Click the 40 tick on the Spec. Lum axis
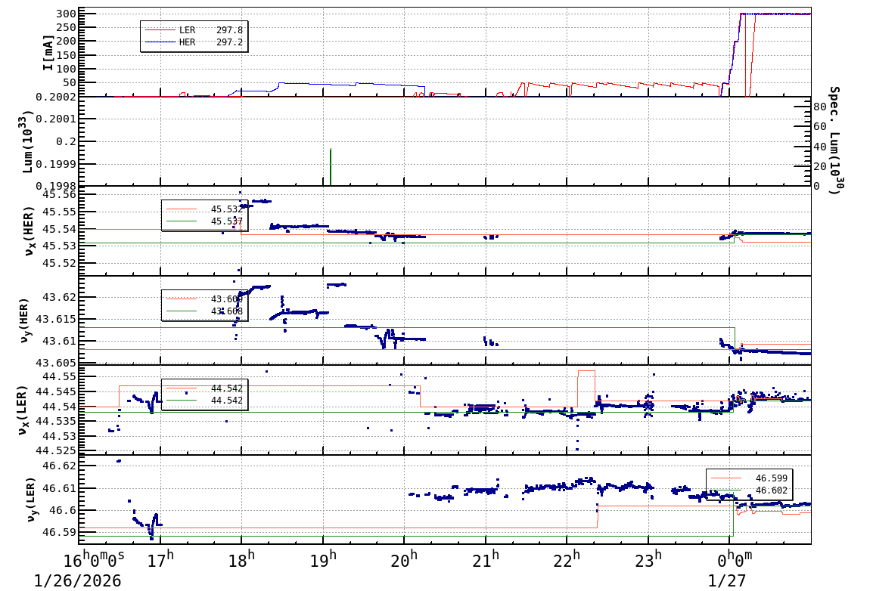Viewport: 873px width, 591px height. (820, 147)
